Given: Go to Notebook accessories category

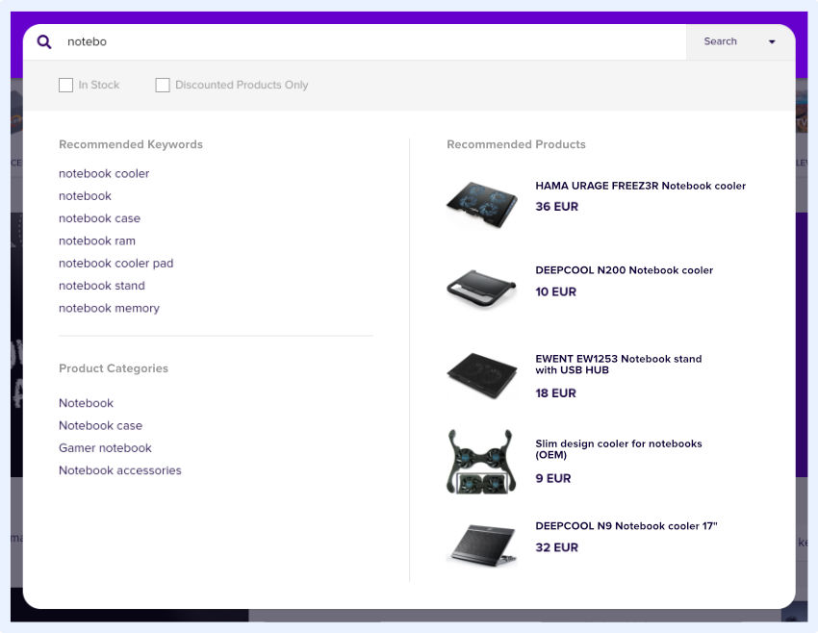Looking at the screenshot, I should coord(119,470).
